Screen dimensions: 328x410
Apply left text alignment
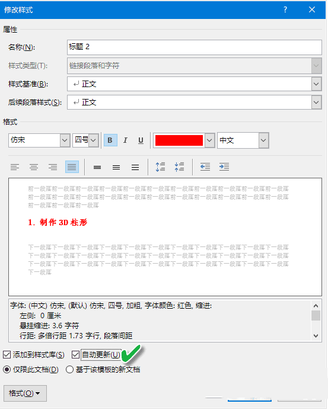(x=15, y=167)
